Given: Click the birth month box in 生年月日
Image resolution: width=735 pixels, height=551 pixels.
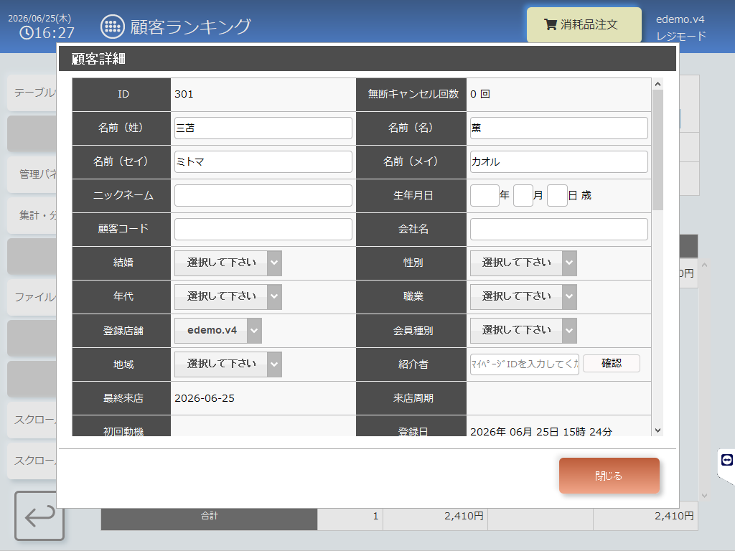Looking at the screenshot, I should [523, 195].
